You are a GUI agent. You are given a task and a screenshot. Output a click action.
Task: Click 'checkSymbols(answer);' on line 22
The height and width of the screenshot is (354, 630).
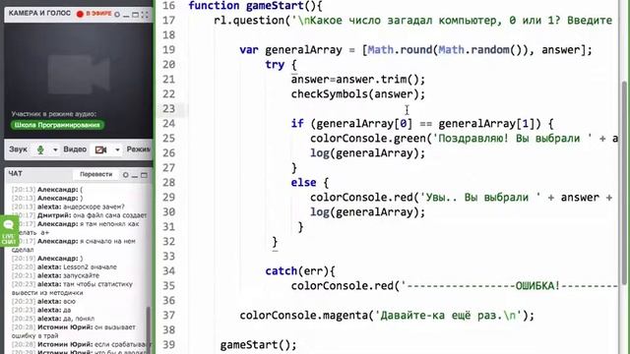358,94
